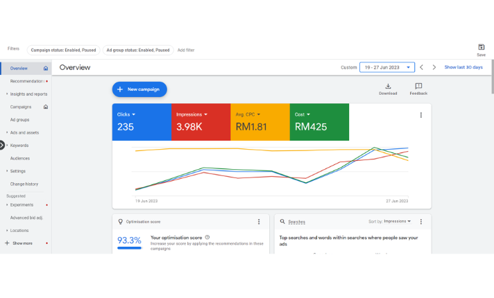Go to the previous date range arrow
The image size is (494, 298).
coord(422,67)
